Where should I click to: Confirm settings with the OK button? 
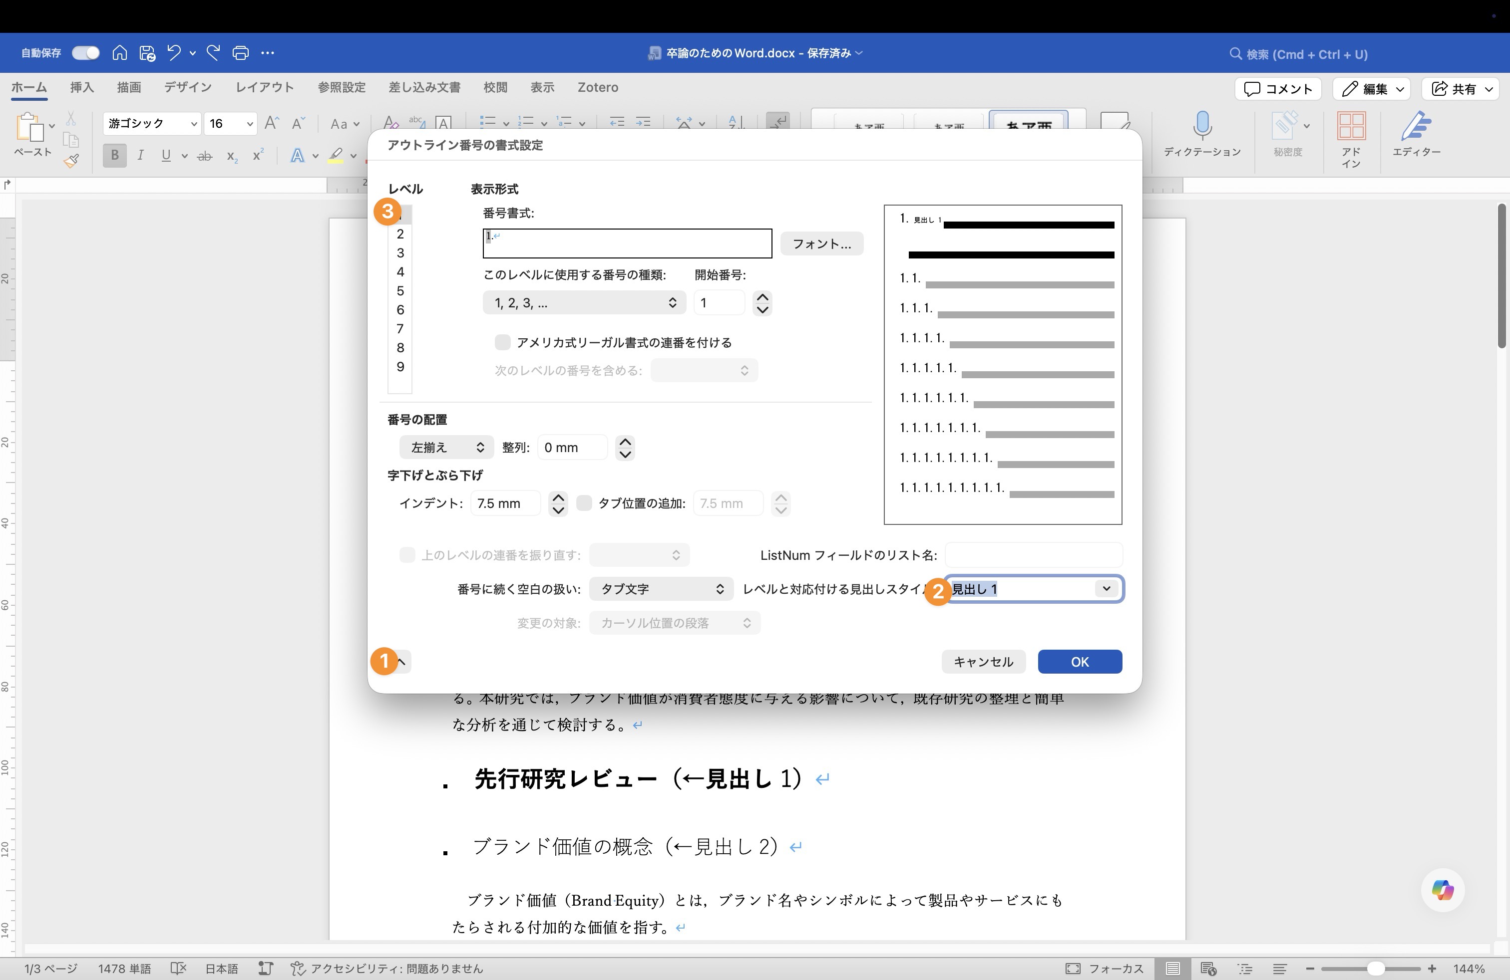point(1079,661)
